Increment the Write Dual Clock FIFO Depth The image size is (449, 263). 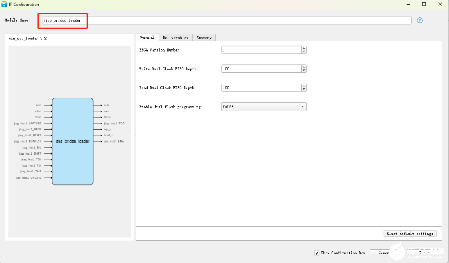[x=304, y=67]
